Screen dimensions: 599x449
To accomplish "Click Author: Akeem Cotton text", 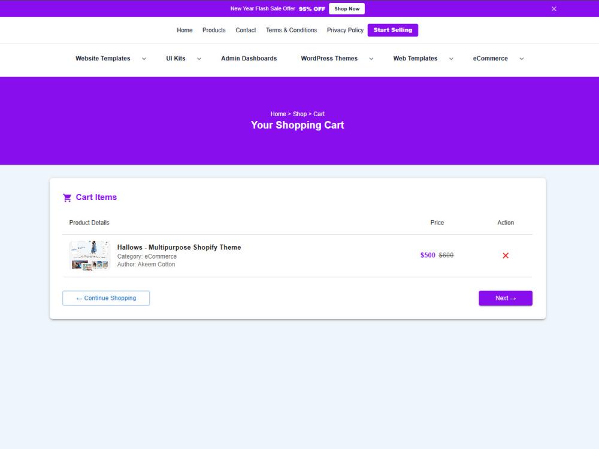I will point(146,264).
